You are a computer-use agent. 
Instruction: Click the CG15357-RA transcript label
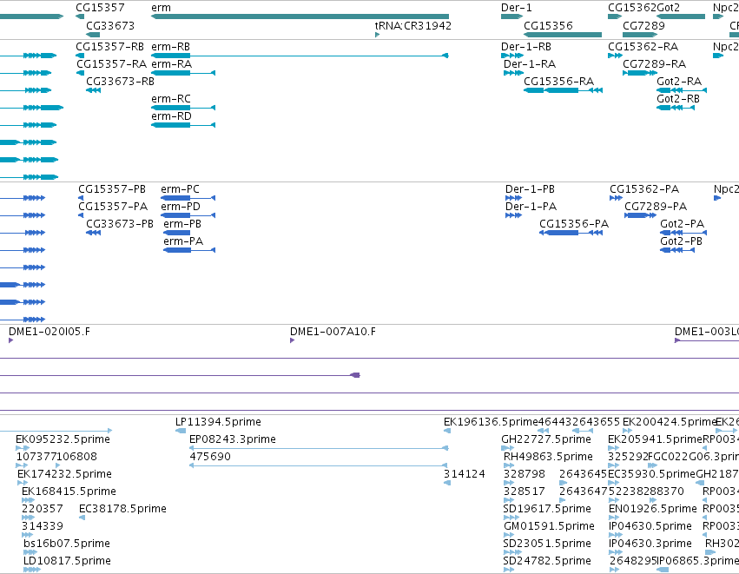(x=111, y=63)
